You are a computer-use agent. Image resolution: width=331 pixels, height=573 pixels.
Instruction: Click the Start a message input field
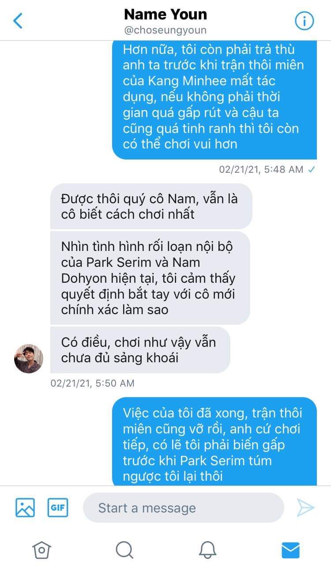pos(184,508)
